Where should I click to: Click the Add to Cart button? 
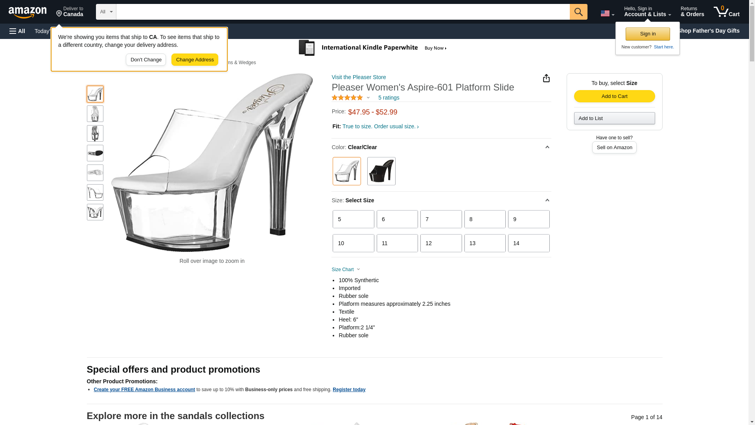coord(614,96)
